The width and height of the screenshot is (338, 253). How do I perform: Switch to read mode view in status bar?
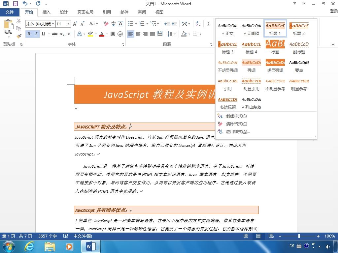246,236
